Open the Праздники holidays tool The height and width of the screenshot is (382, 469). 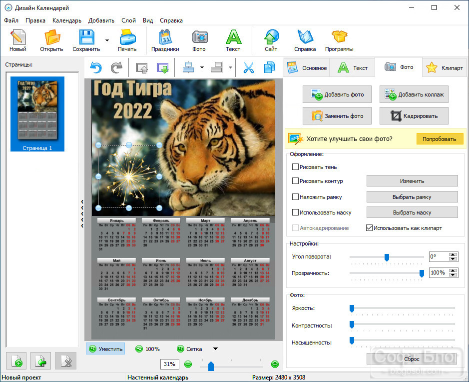165,40
